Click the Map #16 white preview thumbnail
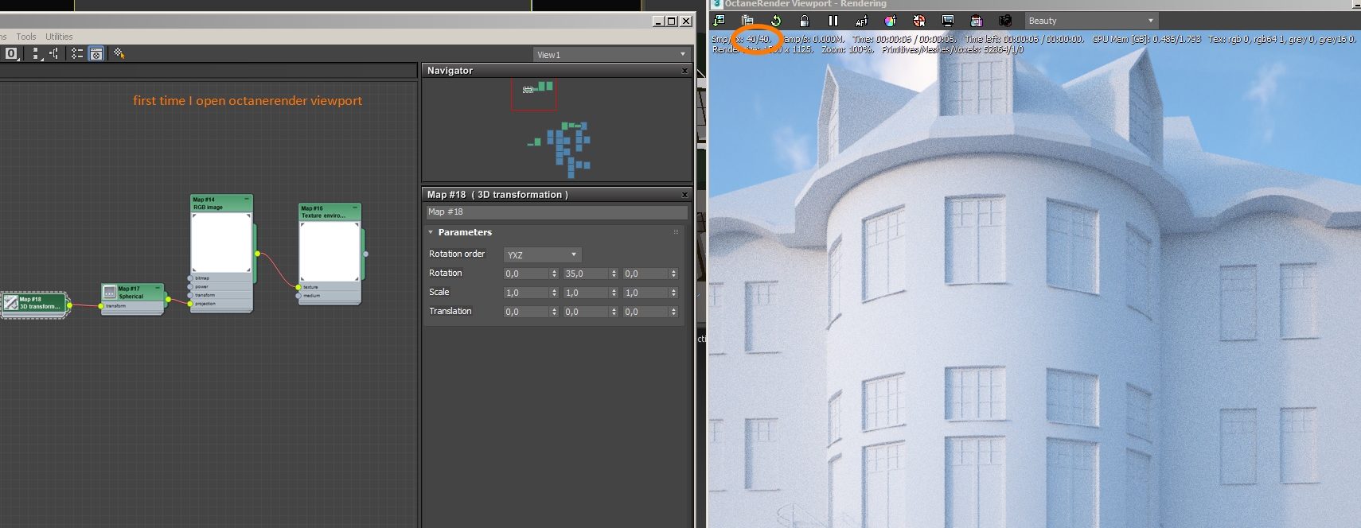The width and height of the screenshot is (1361, 528). pyautogui.click(x=330, y=251)
